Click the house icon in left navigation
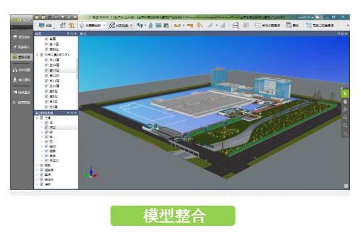This screenshot has width=361, height=235. 15,37
